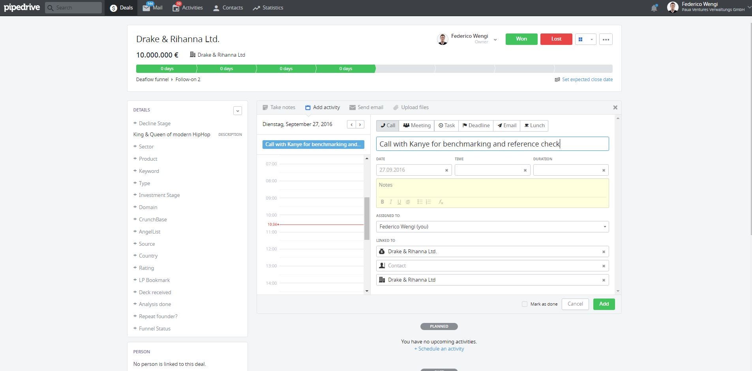The width and height of the screenshot is (752, 371).
Task: Click the first green pipeline stage
Action: pos(167,69)
